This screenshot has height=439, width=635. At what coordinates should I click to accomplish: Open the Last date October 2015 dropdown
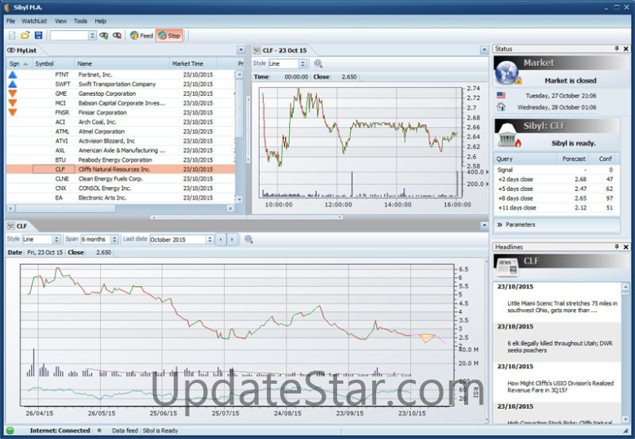pos(182,239)
